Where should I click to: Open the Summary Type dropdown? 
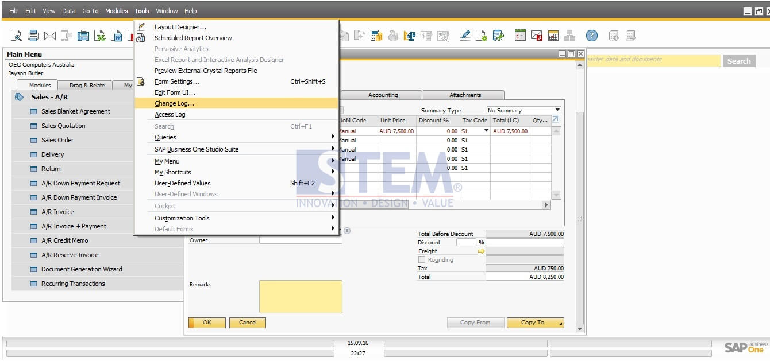[x=557, y=110]
